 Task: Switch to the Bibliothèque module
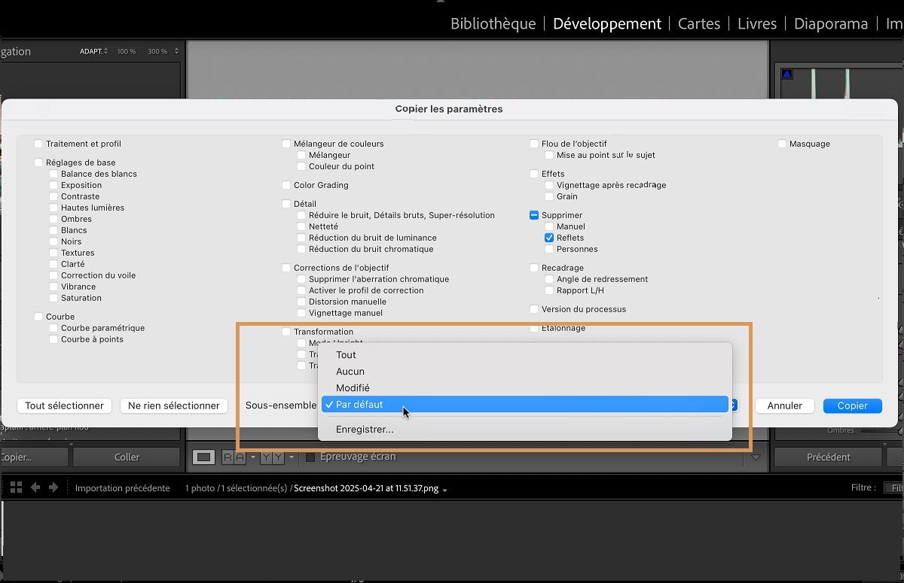click(x=493, y=23)
